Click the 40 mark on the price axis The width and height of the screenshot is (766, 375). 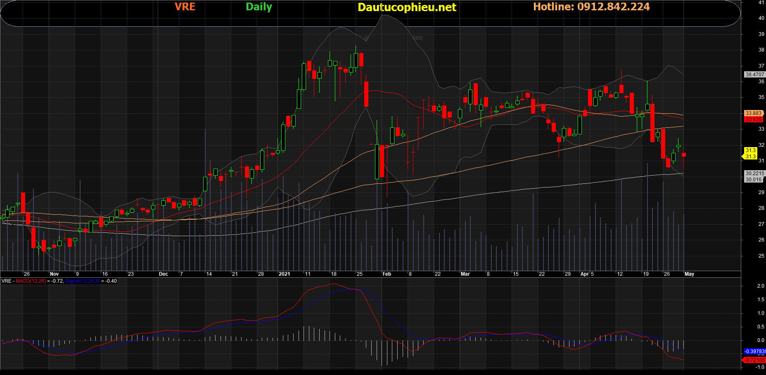point(761,18)
